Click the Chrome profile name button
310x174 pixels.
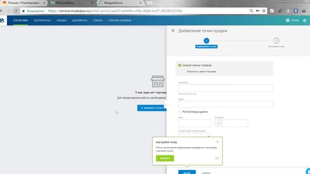coord(283,1)
